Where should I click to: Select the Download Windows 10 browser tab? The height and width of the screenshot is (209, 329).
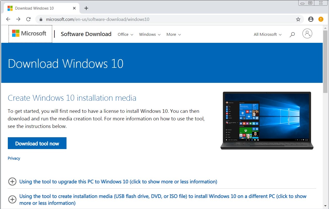pos(42,8)
